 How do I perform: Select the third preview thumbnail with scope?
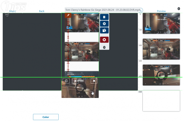(161, 75)
